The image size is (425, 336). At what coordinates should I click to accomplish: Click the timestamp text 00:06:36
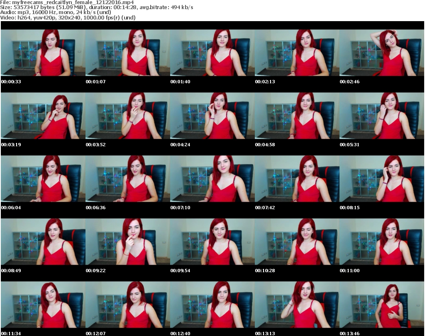coord(96,208)
